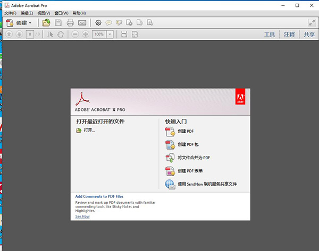Select the Sticky Note comment icon
Screen dimensions: 319x251
(x=108, y=23)
